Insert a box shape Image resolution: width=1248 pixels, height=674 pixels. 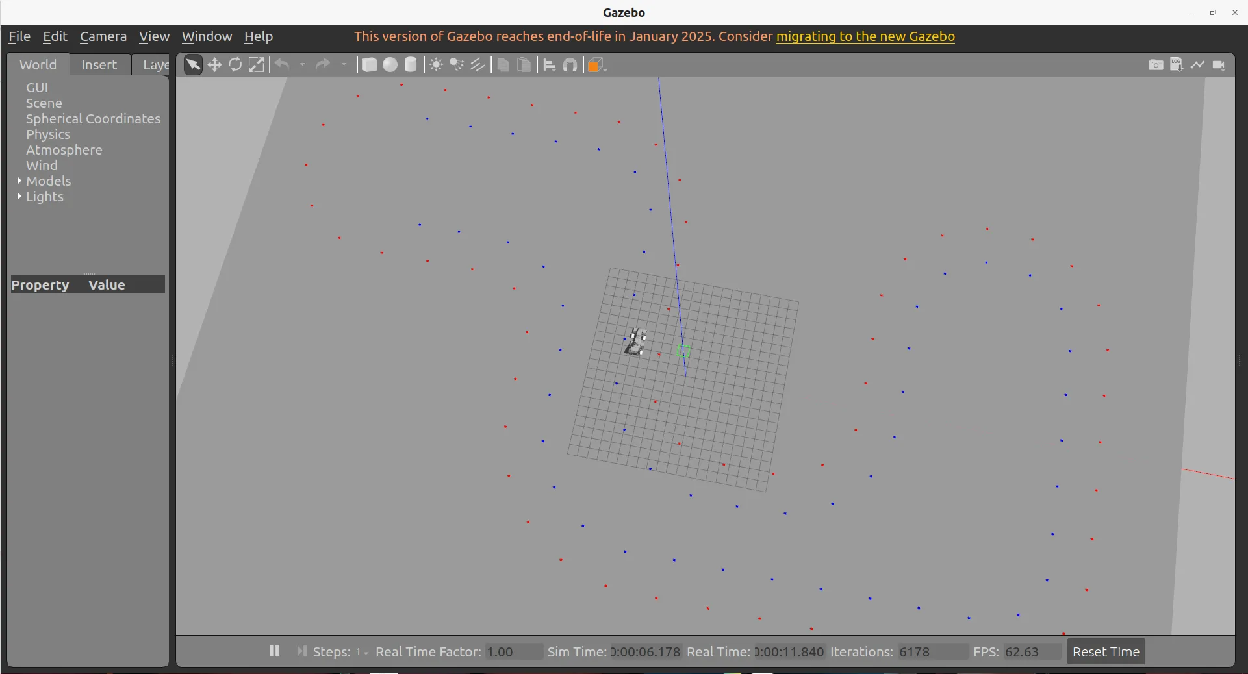(368, 65)
